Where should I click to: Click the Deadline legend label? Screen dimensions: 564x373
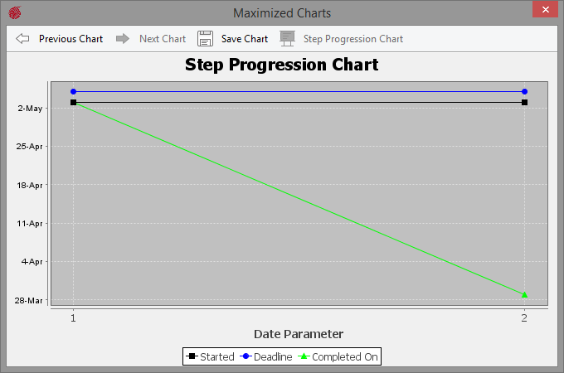click(272, 357)
